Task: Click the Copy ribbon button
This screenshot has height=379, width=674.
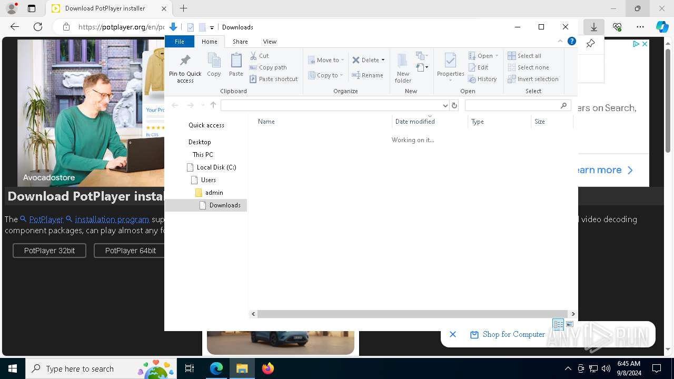Action: pyautogui.click(x=214, y=65)
